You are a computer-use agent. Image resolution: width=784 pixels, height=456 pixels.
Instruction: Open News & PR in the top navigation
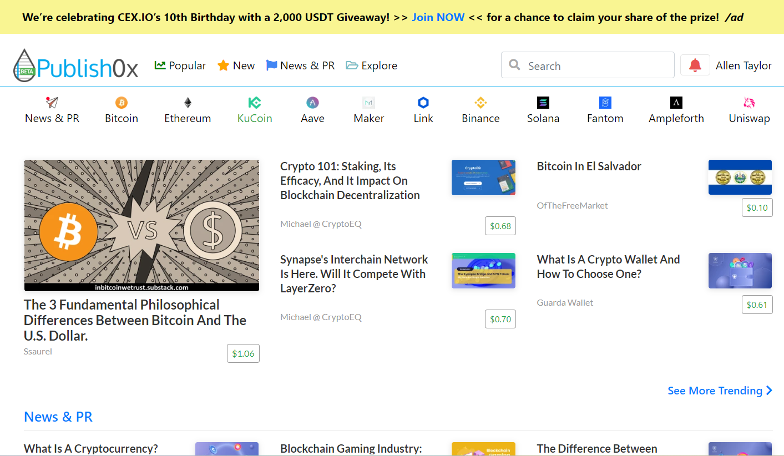coord(301,65)
